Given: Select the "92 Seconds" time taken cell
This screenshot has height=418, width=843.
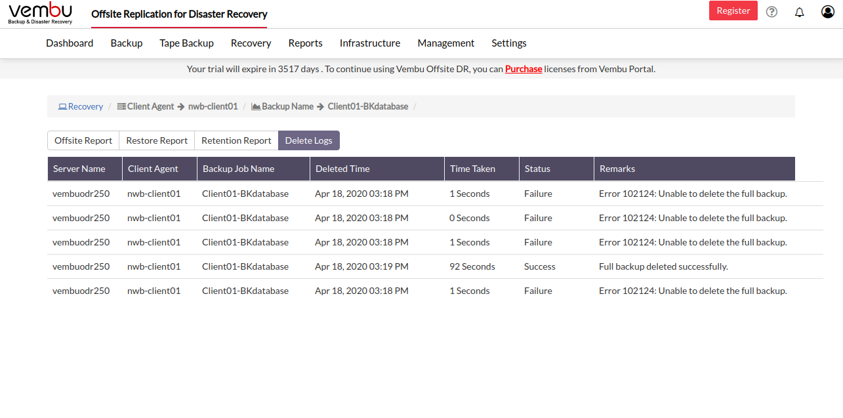Looking at the screenshot, I should [472, 266].
